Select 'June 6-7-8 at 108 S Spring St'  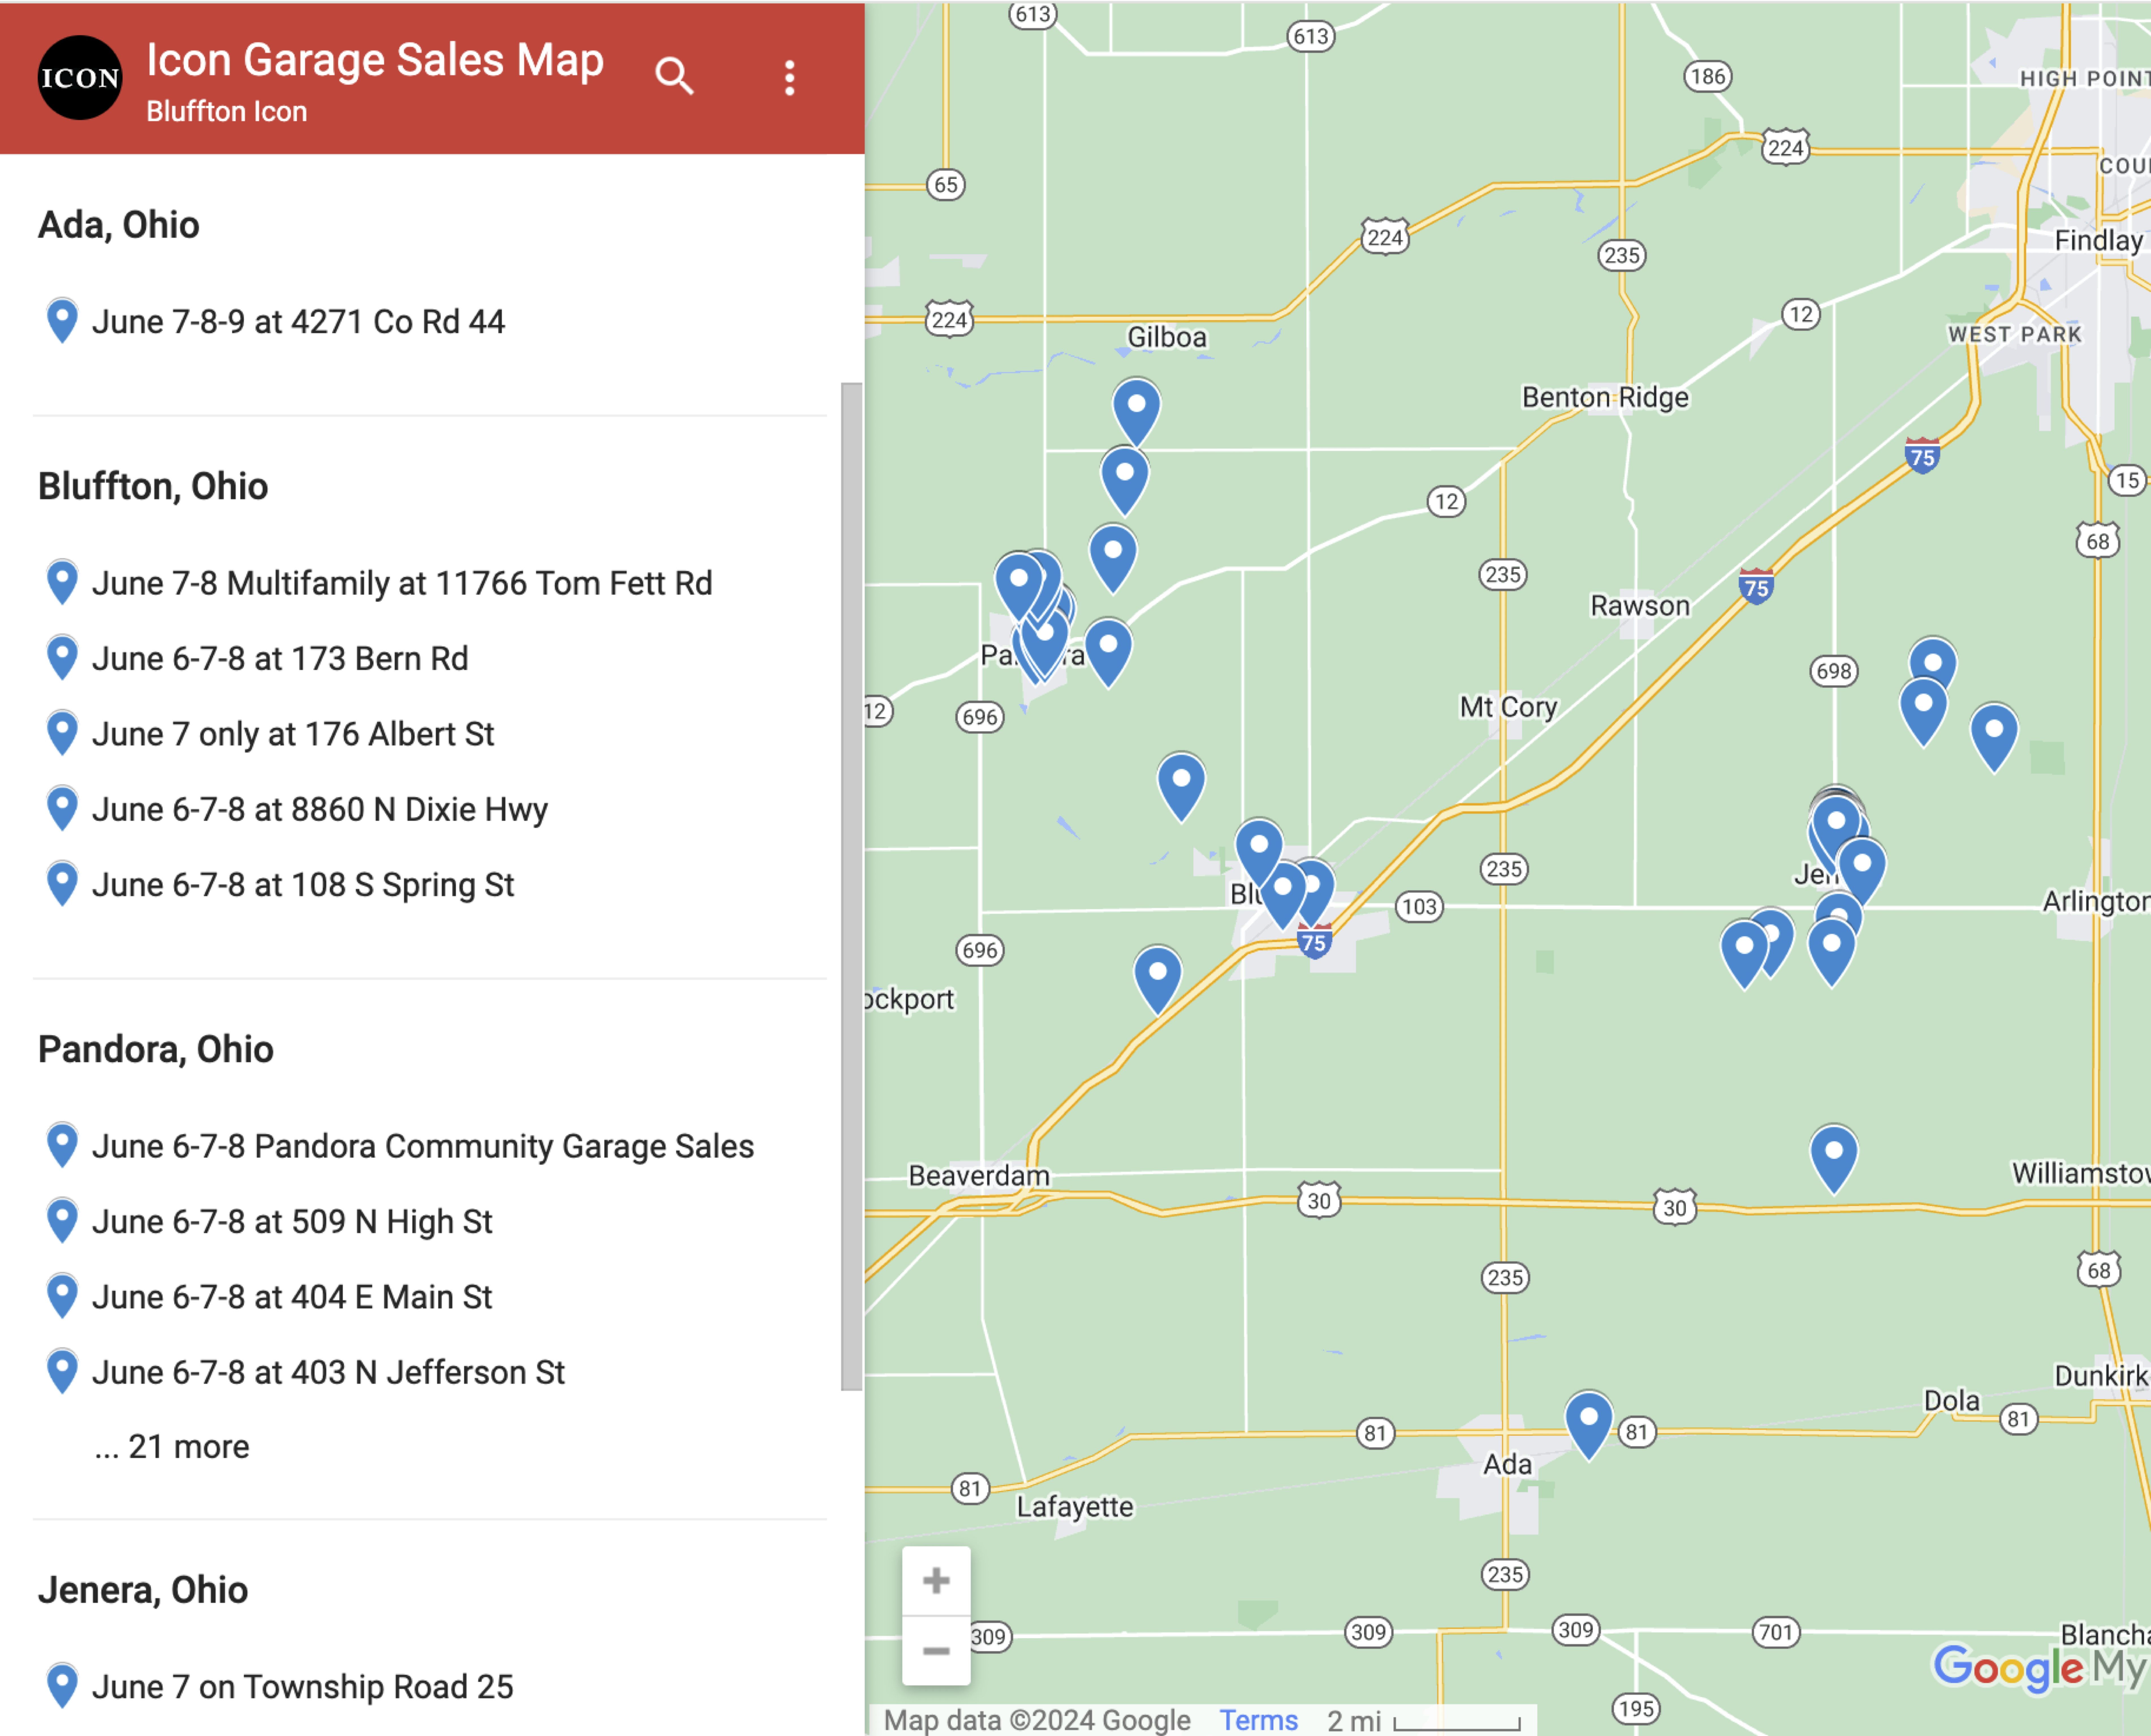tap(303, 885)
